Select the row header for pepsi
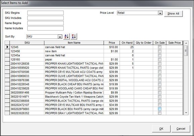Image resolution: width=194 pixels, height=136 pixels. (x=7, y=59)
